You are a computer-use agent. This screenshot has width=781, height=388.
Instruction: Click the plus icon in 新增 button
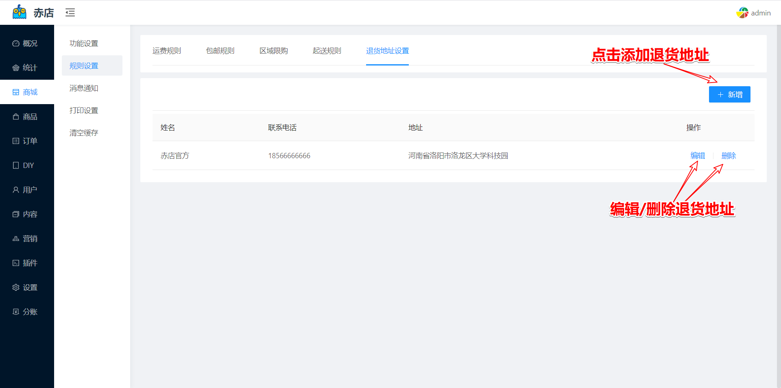(720, 95)
